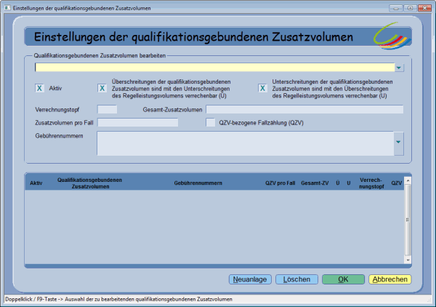Click the Gesamt-ZV column header

(x=315, y=183)
